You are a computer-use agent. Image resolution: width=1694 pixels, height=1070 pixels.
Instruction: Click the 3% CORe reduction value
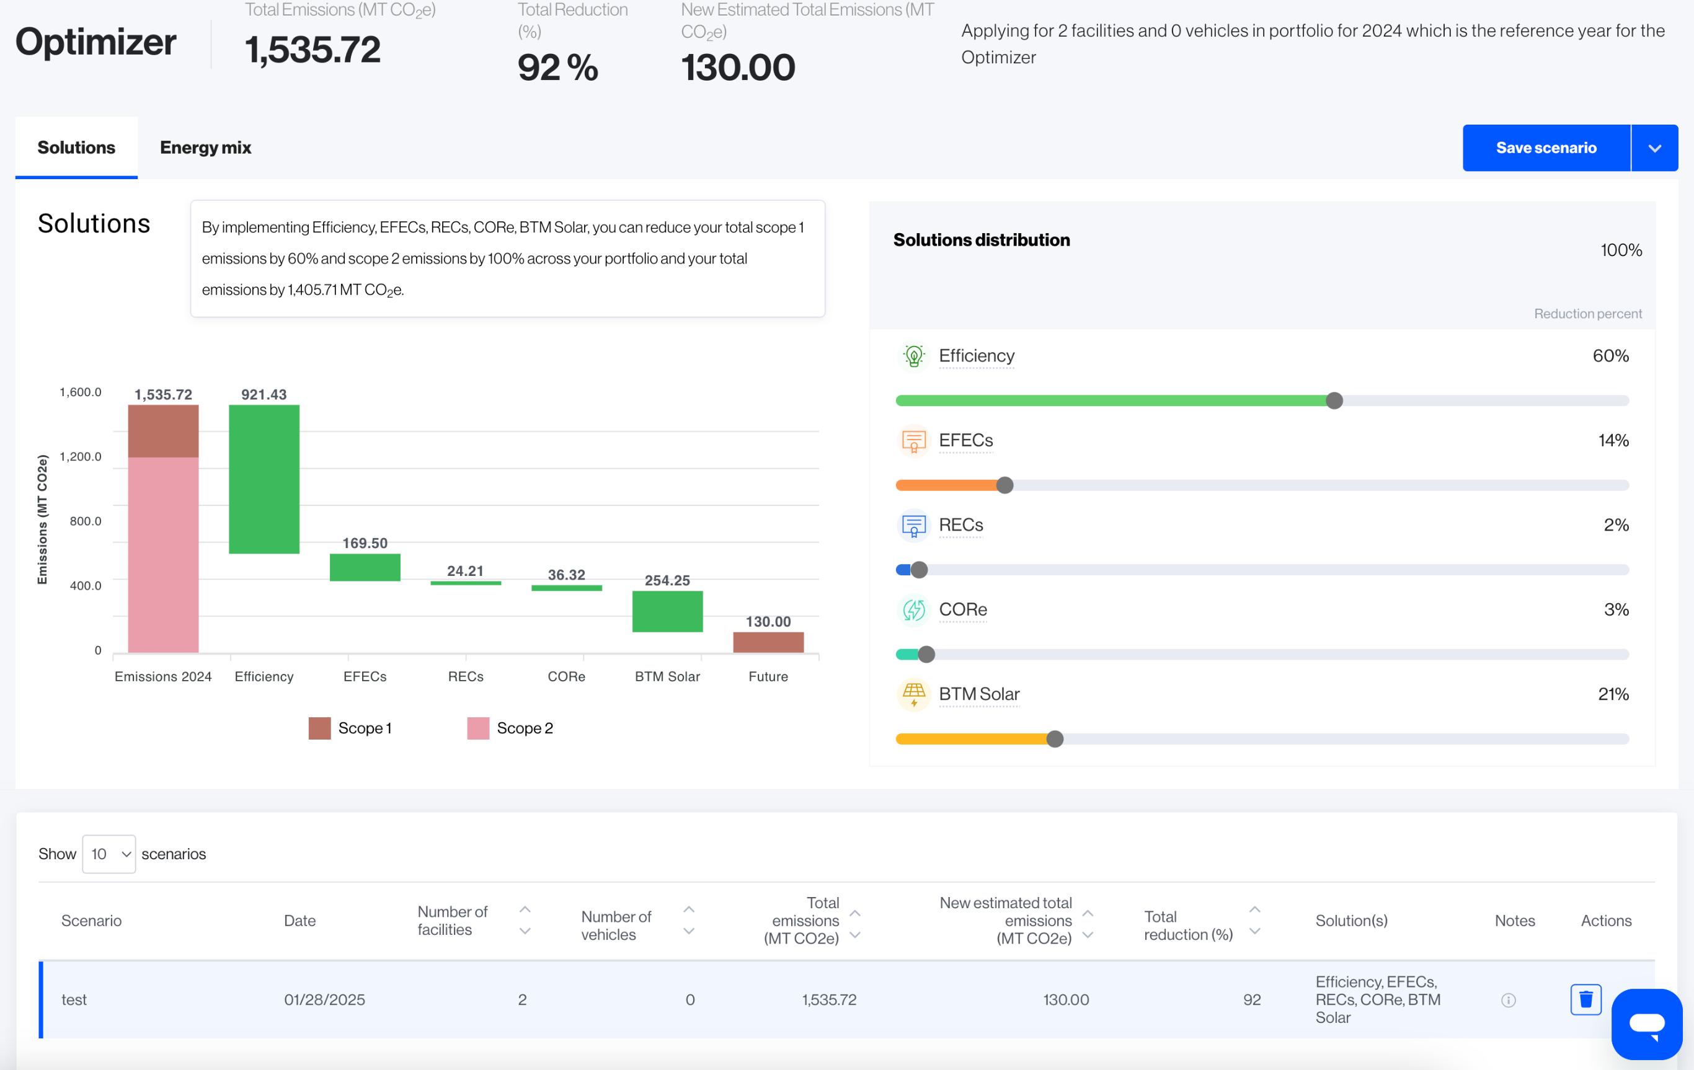point(1616,609)
